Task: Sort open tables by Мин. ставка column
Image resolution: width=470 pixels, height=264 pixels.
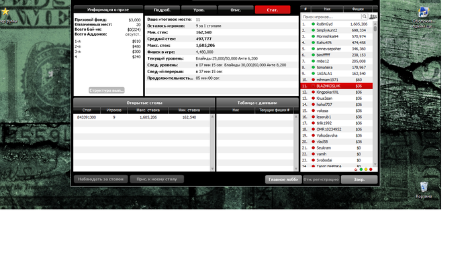Action: (189, 110)
